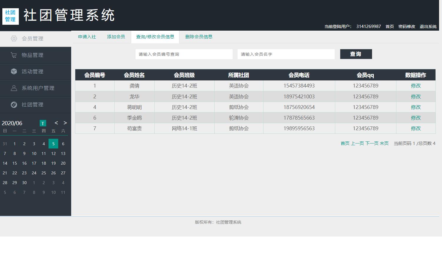This screenshot has height=261, width=442.
Task: Go to next page via 下一页
Action: tap(372, 143)
